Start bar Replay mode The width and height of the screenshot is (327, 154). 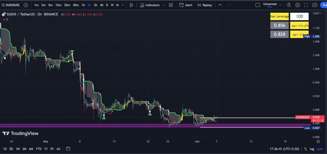coord(204,5)
